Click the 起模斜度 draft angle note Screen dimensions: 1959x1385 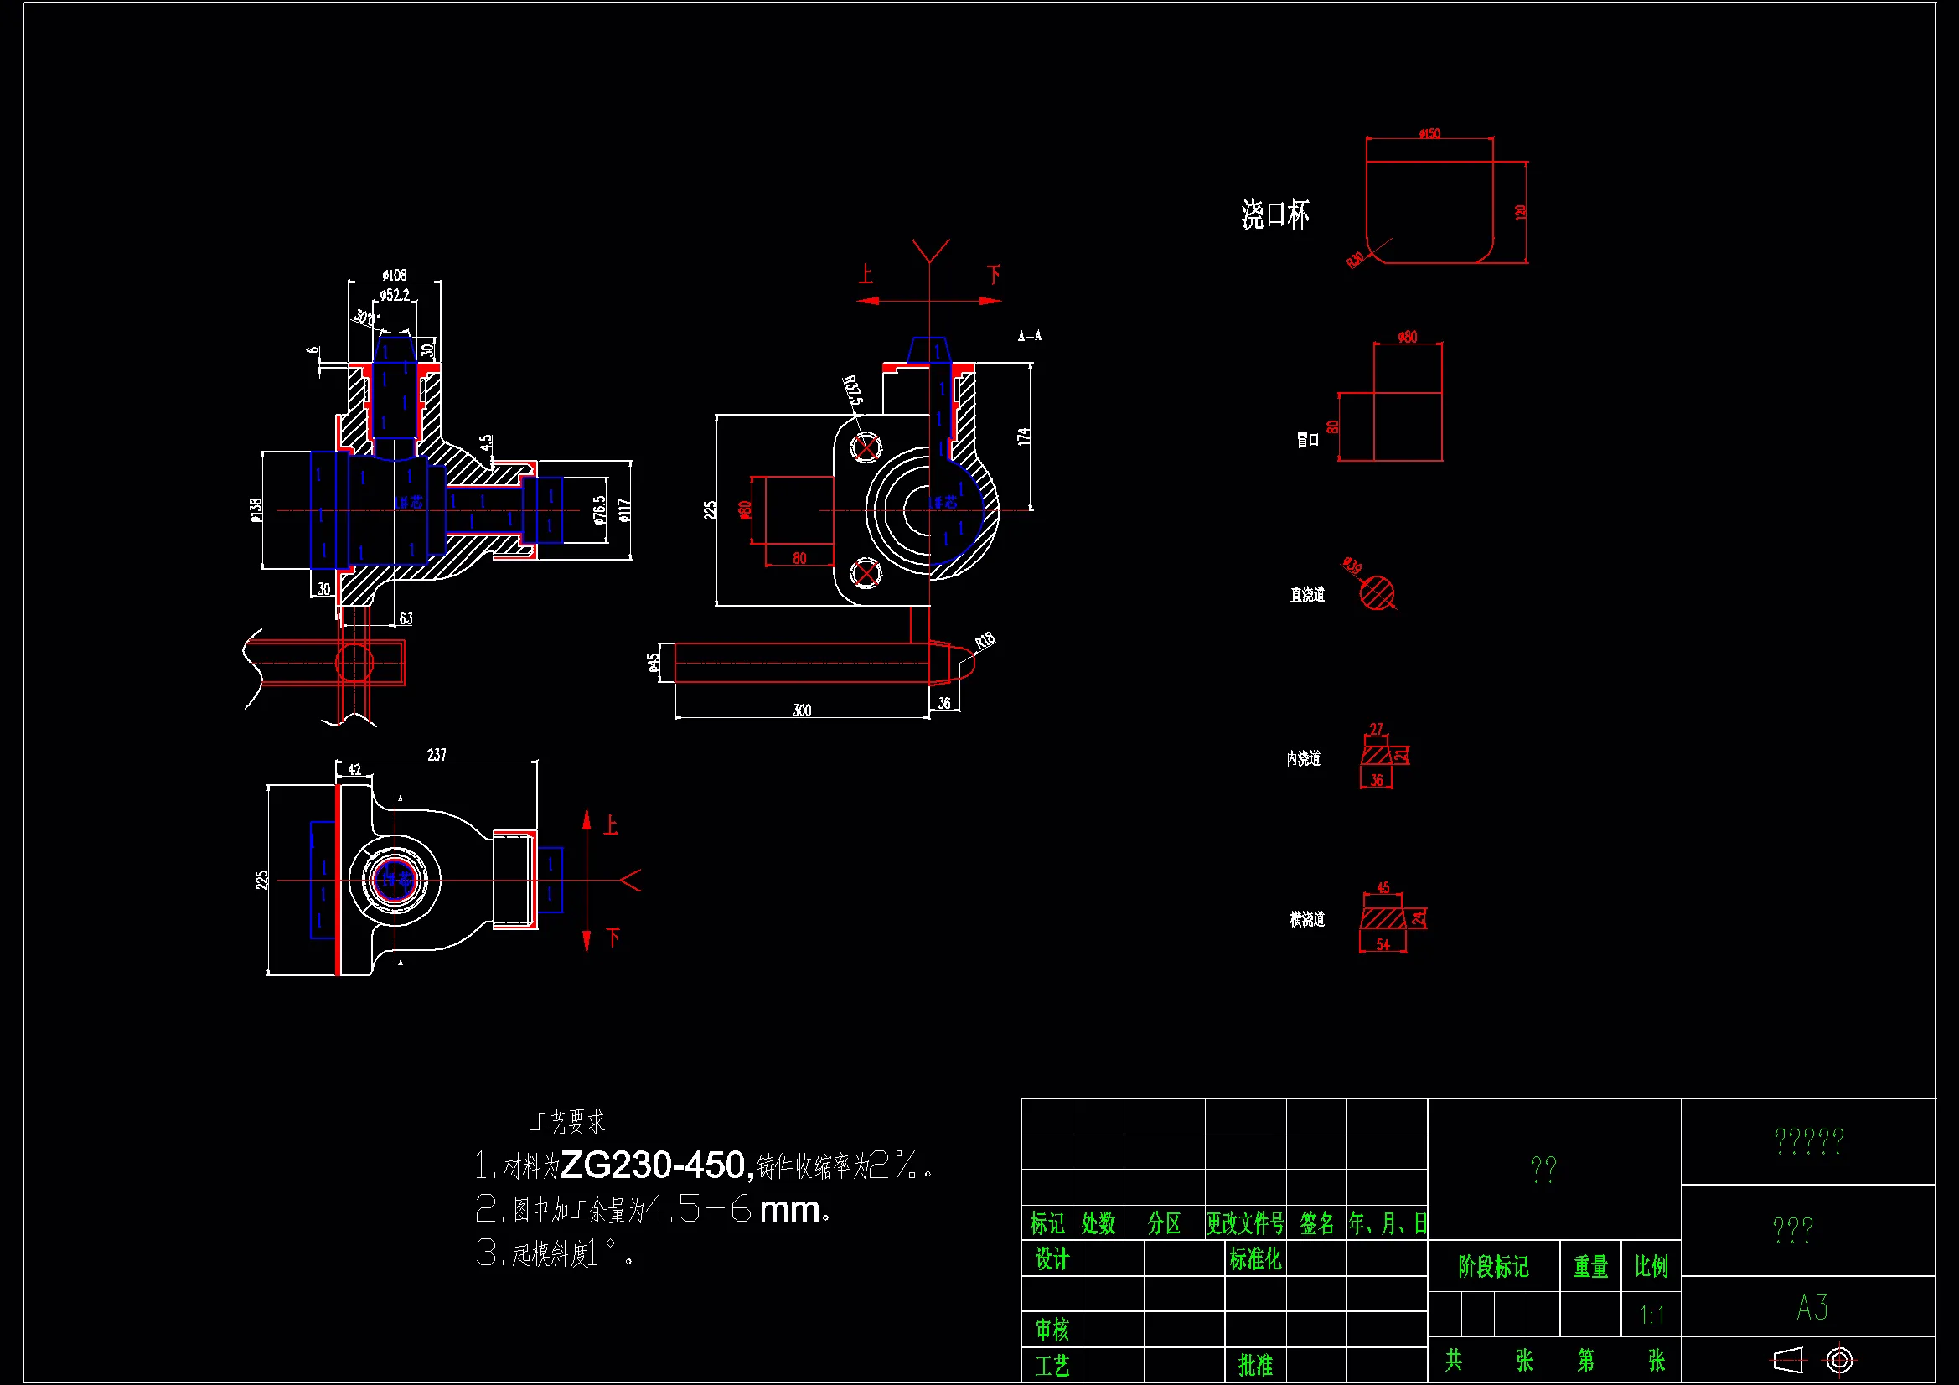[555, 1253]
